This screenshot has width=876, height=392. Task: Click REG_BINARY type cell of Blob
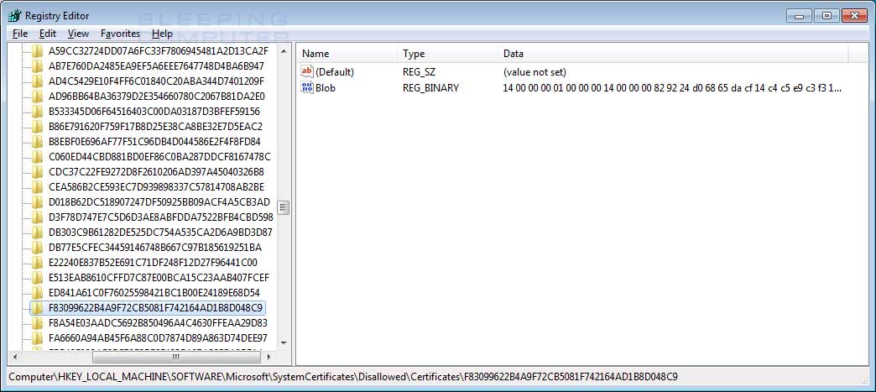pos(430,88)
